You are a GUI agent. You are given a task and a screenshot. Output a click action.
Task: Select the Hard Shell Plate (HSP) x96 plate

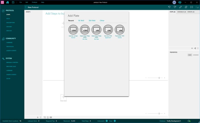click(x=97, y=30)
